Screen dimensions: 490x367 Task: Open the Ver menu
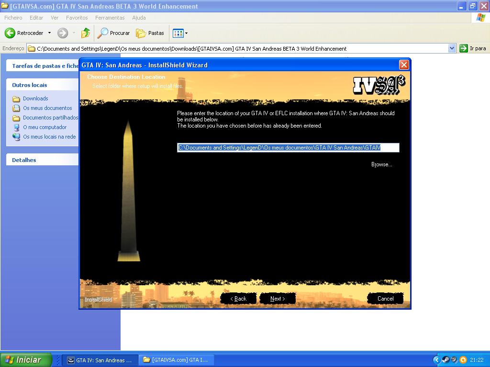point(55,18)
